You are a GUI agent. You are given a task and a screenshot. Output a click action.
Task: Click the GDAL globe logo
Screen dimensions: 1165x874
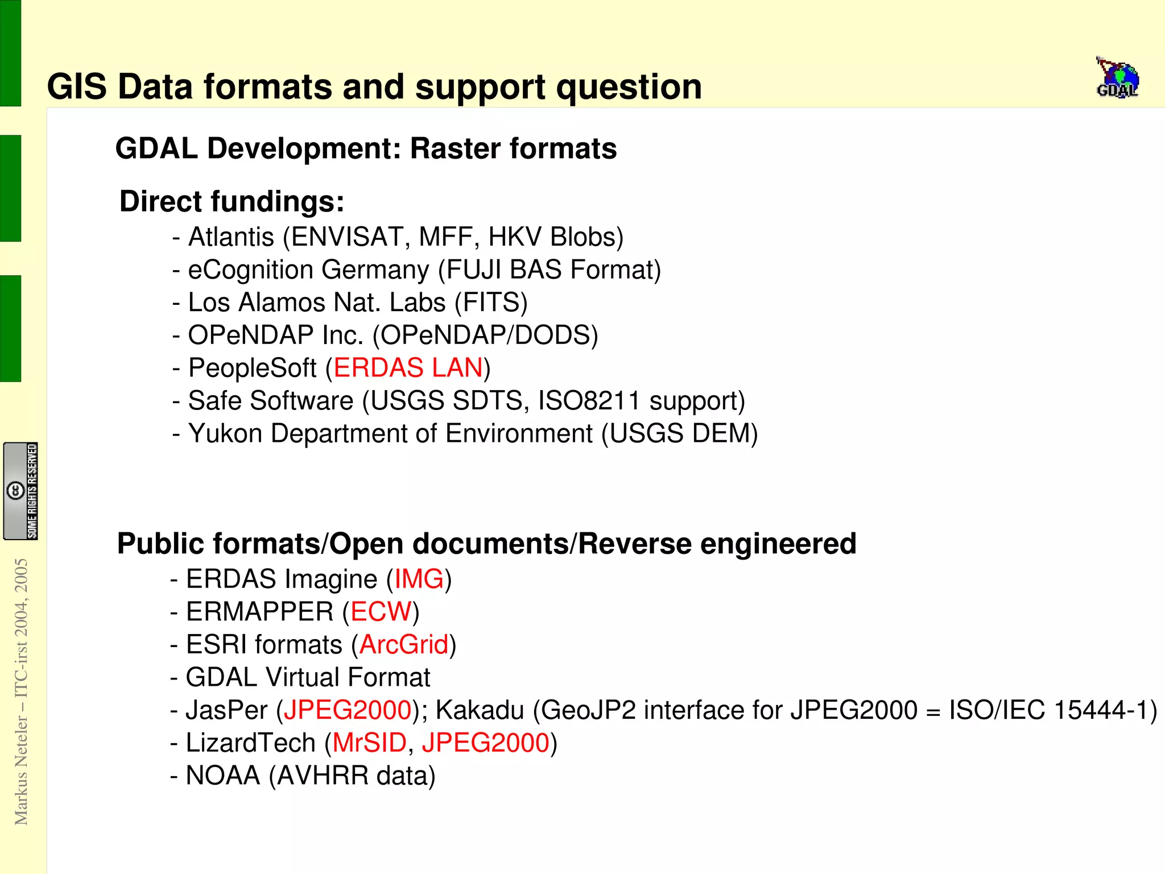(x=1117, y=79)
